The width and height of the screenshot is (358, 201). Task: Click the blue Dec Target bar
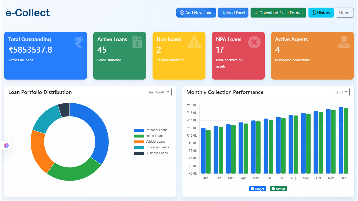(341, 140)
